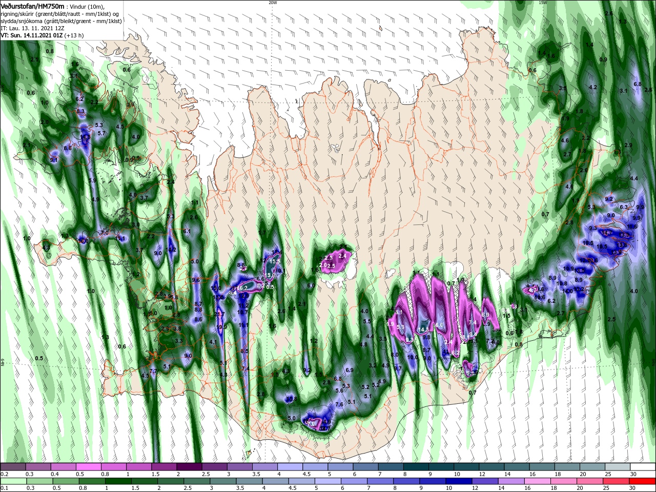Click the 6.3 value in the east
Viewport: 656px width, 492px height.
coord(624,207)
